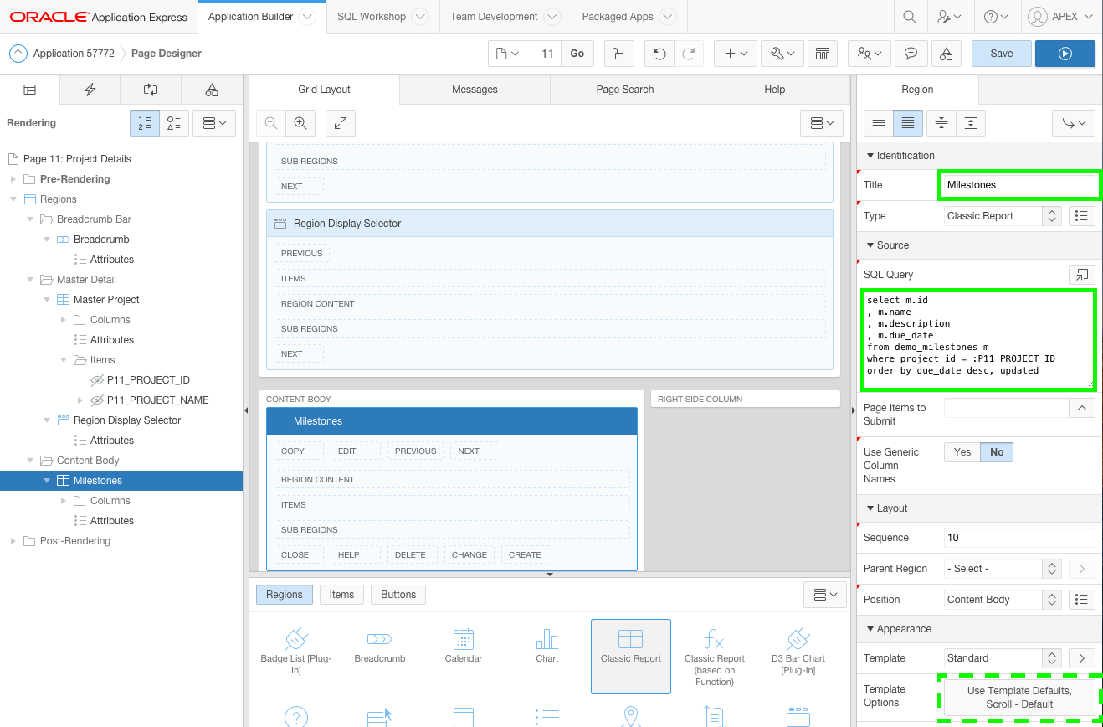Run the page with the play icon
The height and width of the screenshot is (727, 1103).
pyautogui.click(x=1065, y=52)
